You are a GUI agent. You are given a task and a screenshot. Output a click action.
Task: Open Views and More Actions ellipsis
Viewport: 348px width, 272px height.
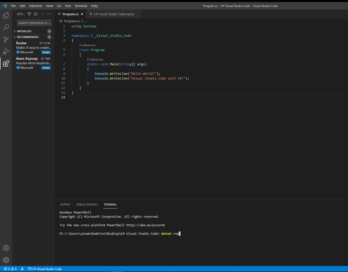(49, 14)
